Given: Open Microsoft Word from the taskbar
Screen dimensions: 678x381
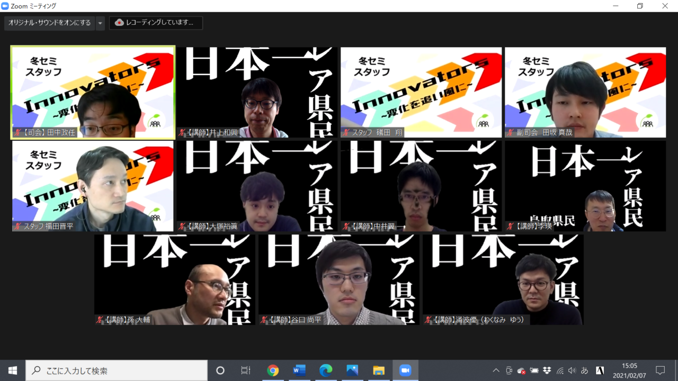Looking at the screenshot, I should click(299, 370).
